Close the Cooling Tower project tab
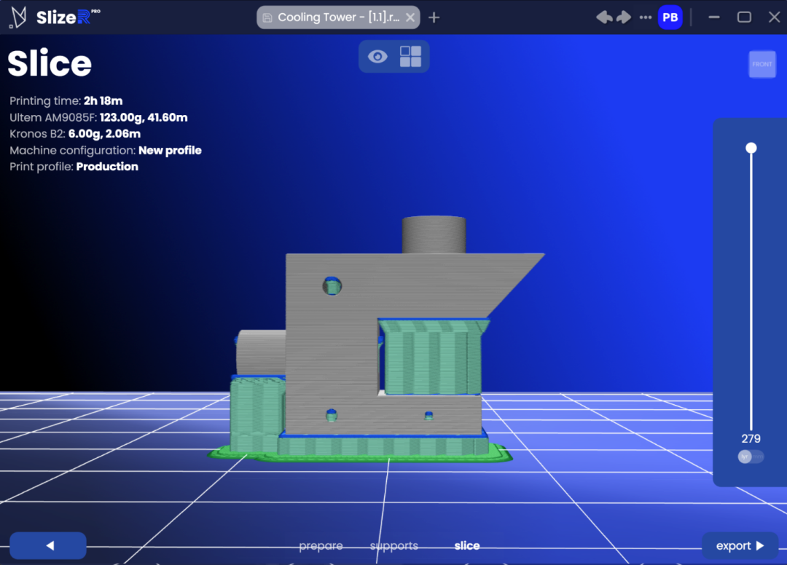Image resolution: width=787 pixels, height=565 pixels. (x=411, y=17)
